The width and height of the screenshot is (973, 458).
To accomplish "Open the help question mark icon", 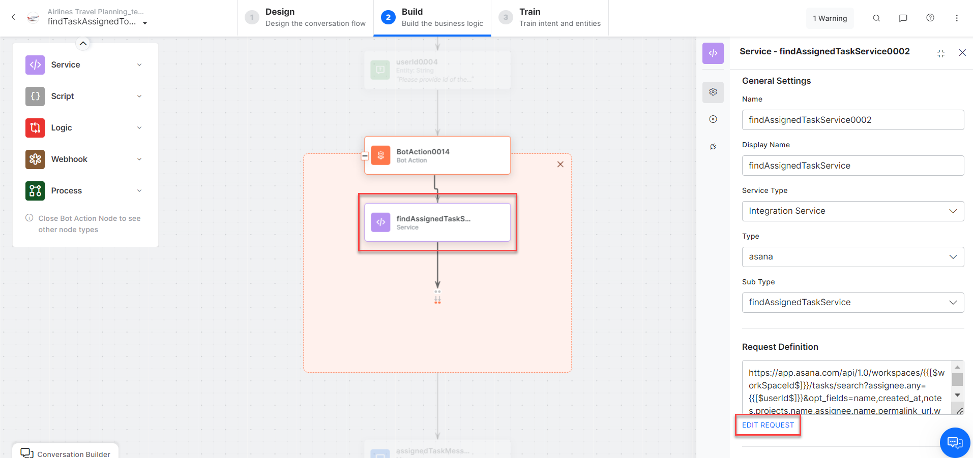I will coord(930,18).
